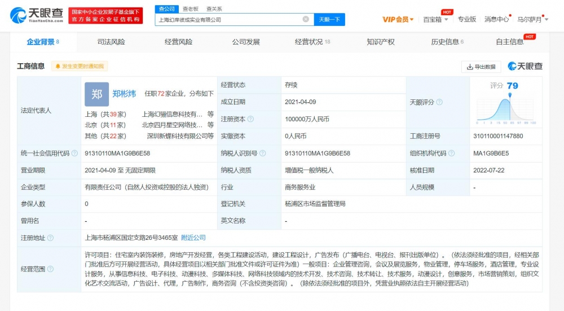
Task: Click the blue 郑 avatar tile
Action: click(97, 94)
